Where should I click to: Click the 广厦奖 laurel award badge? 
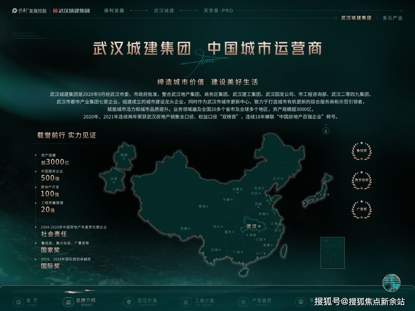[x=362, y=209]
